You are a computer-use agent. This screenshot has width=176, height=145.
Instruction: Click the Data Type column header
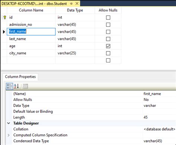tap(75, 10)
